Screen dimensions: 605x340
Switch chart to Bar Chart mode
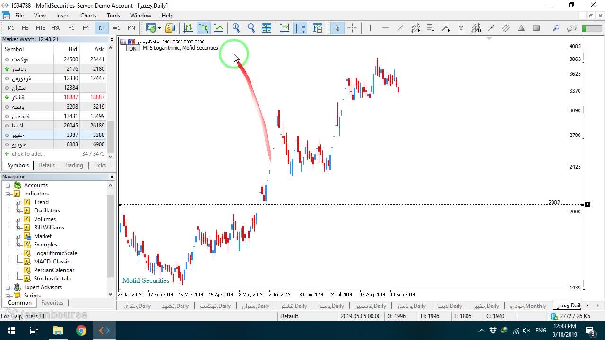188,28
